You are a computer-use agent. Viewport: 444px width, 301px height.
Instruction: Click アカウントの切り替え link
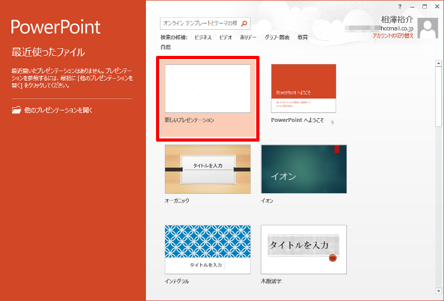[x=393, y=36]
